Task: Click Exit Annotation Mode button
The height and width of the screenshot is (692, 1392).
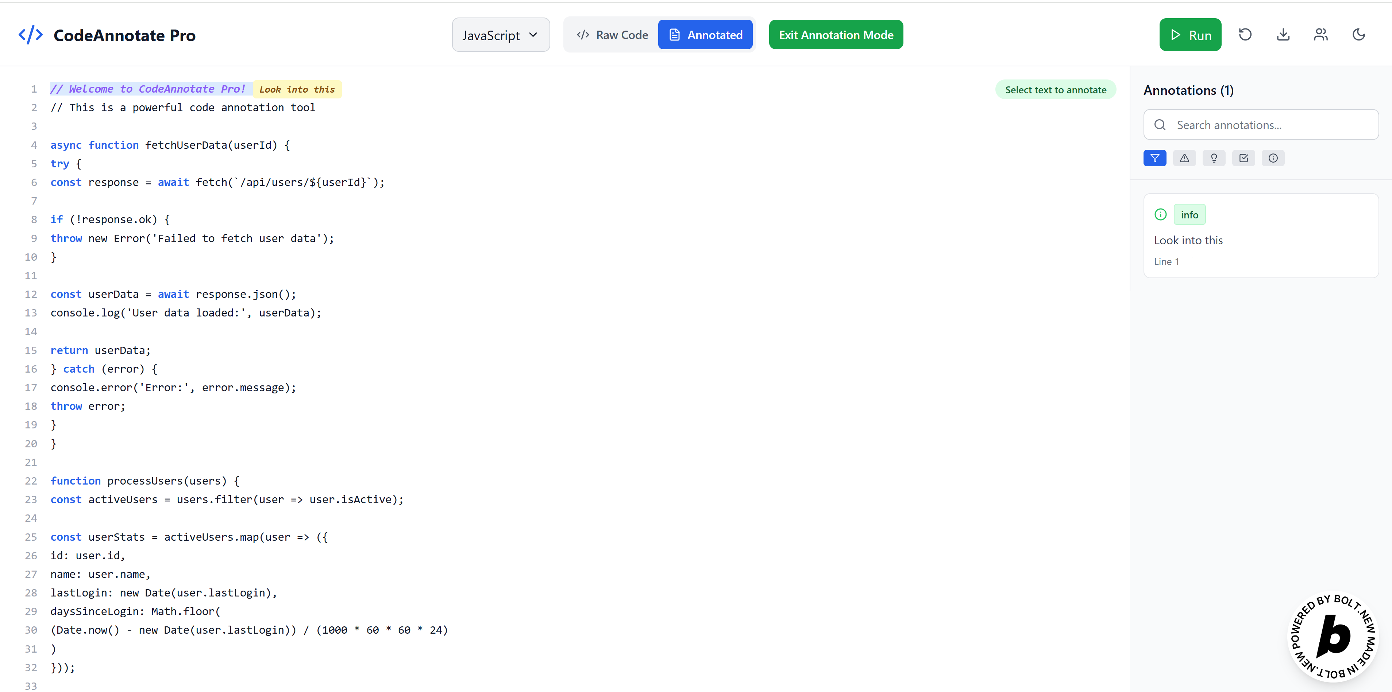Action: [x=836, y=35]
